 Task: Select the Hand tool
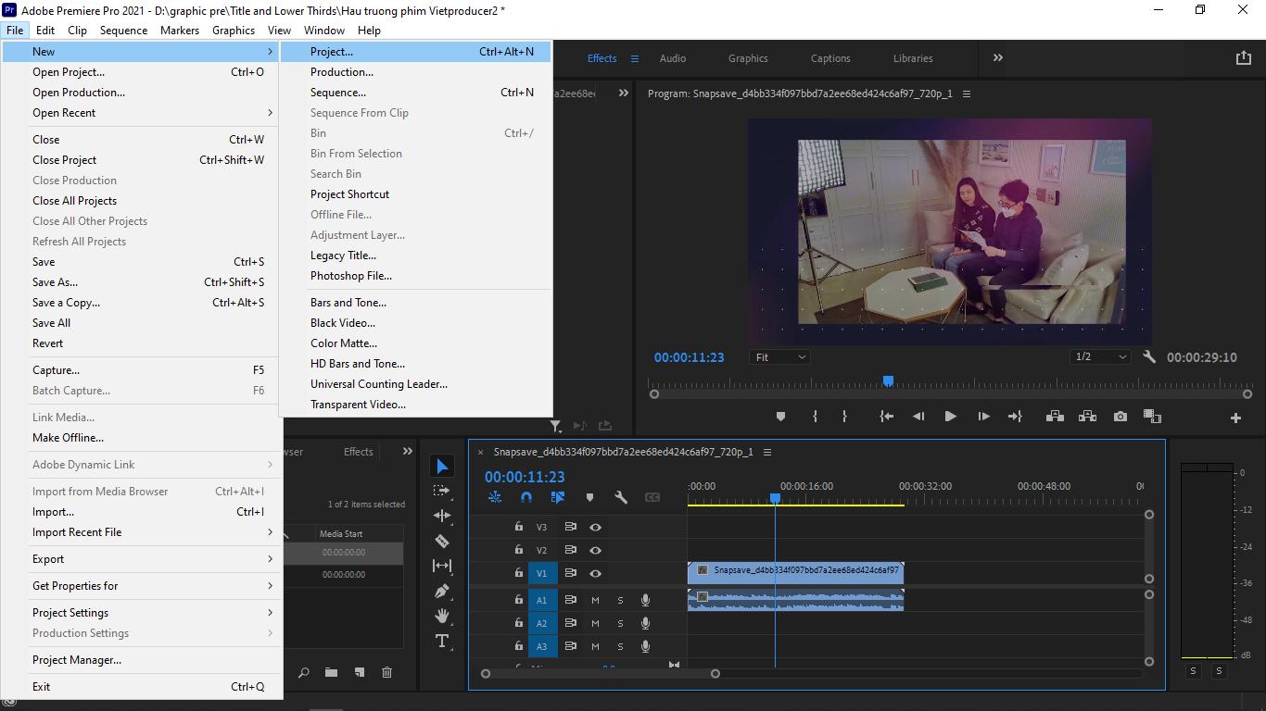(442, 616)
